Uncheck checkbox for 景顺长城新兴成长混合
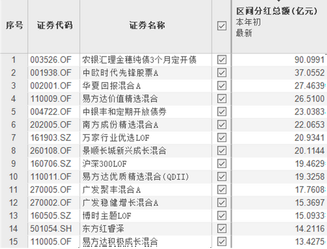The width and height of the screenshot is (327, 249). pyautogui.click(x=222, y=151)
